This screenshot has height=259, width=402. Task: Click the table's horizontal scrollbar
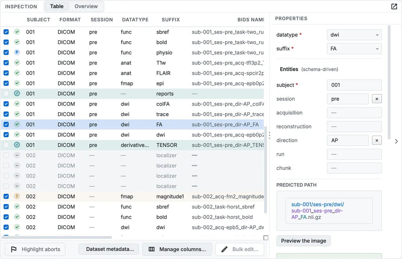point(56,237)
